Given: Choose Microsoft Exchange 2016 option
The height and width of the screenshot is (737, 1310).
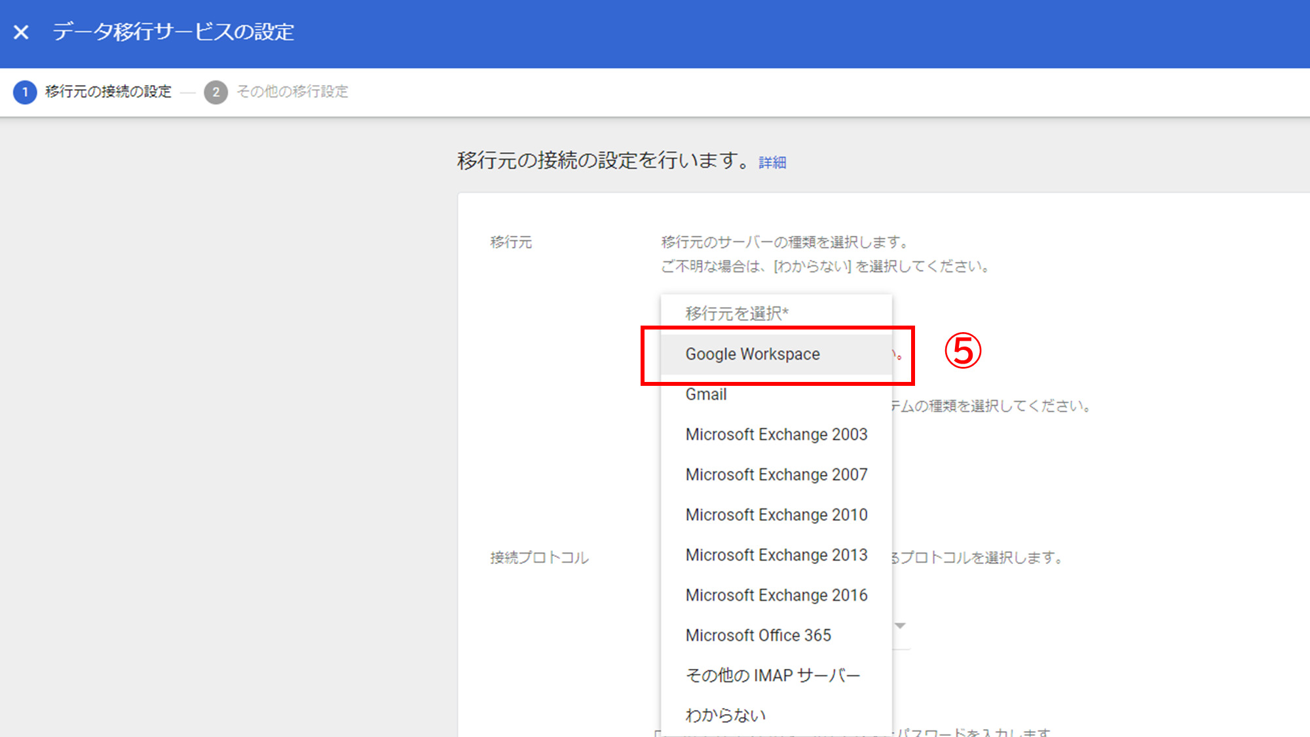Looking at the screenshot, I should pyautogui.click(x=776, y=595).
